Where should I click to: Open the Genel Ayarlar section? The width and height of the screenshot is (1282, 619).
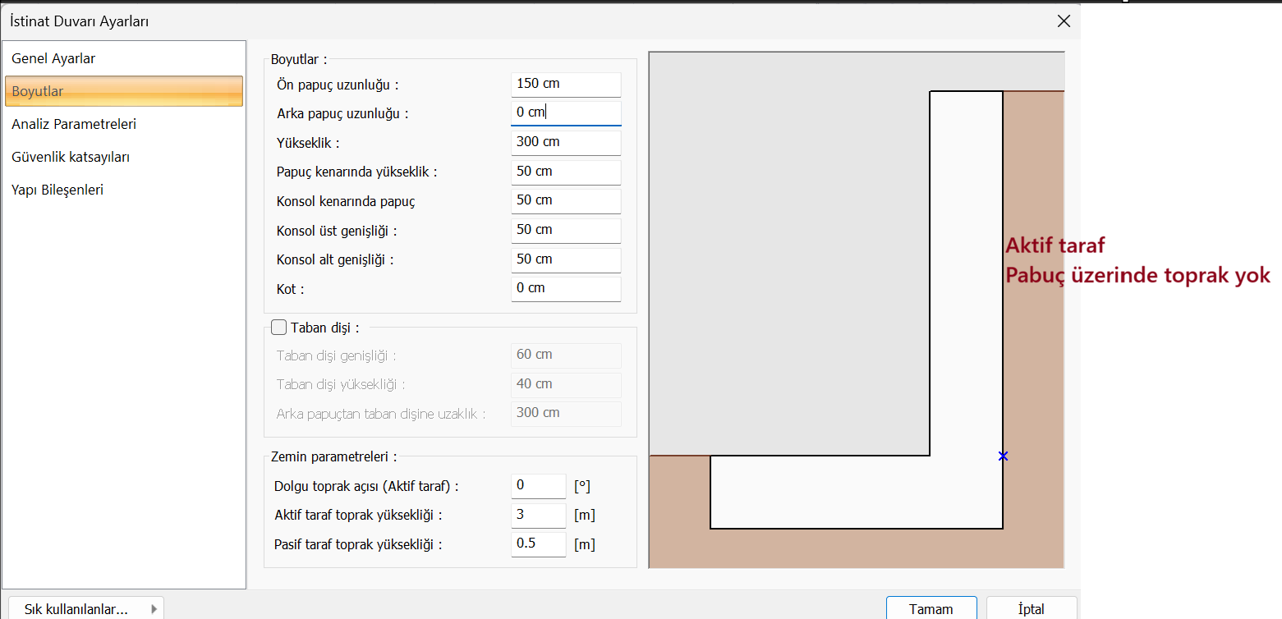[123, 58]
